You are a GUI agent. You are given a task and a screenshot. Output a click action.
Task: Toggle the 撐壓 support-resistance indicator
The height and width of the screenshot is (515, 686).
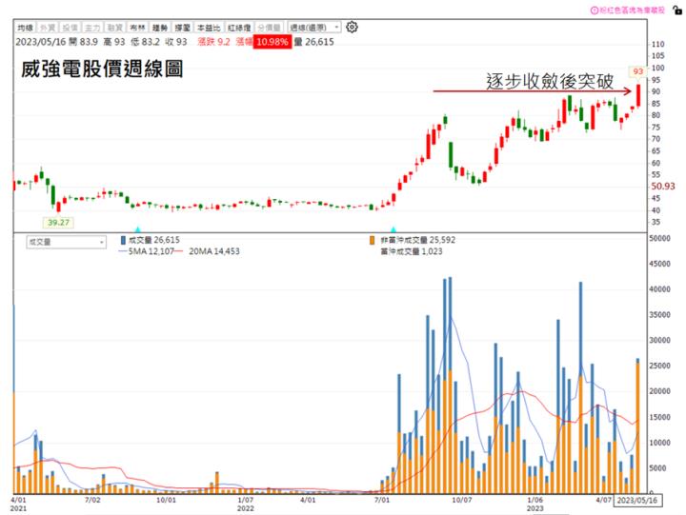tap(182, 28)
